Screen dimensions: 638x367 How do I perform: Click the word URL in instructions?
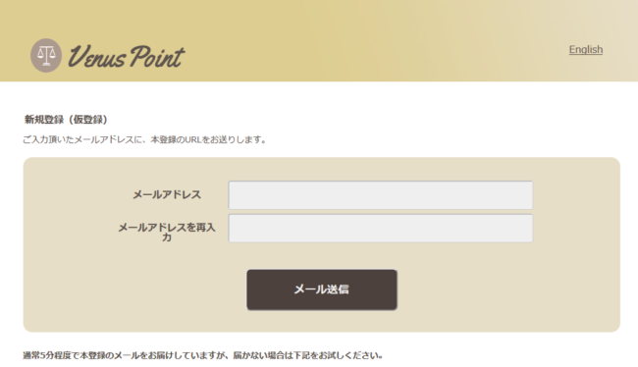pyautogui.click(x=192, y=139)
